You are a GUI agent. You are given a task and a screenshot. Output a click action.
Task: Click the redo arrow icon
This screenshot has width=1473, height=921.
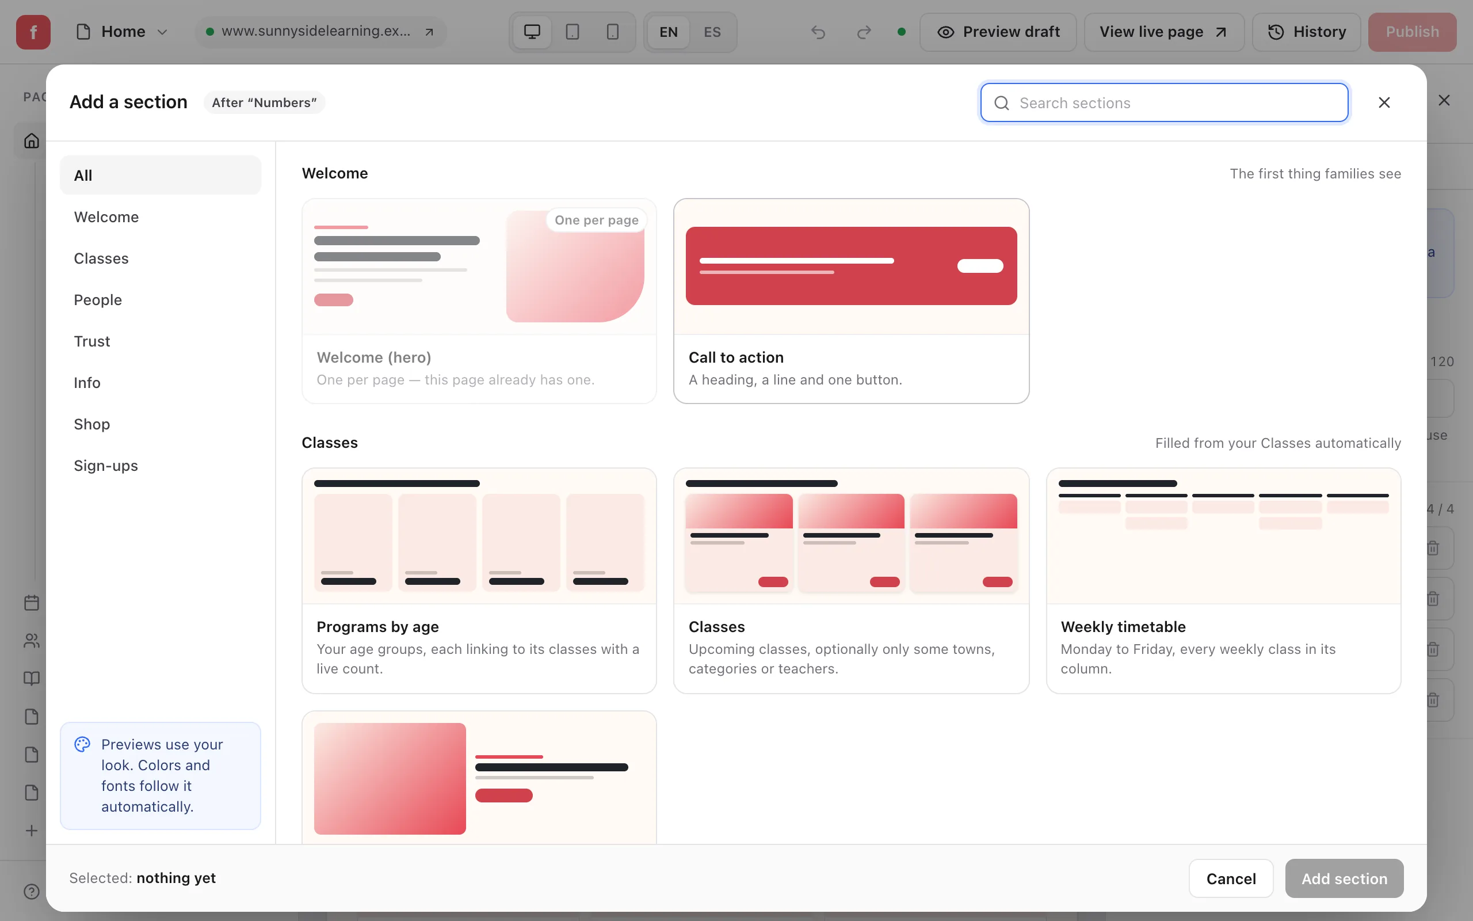pyautogui.click(x=864, y=32)
